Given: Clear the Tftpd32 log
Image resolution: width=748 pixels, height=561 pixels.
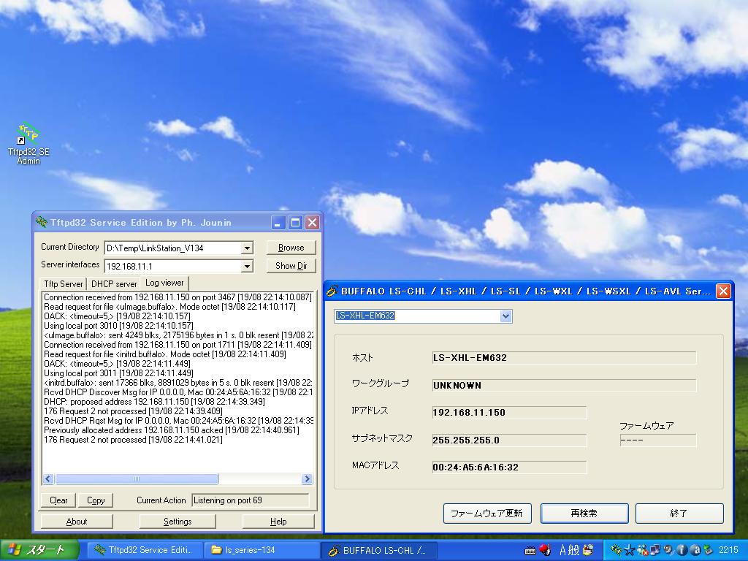Looking at the screenshot, I should [x=58, y=500].
